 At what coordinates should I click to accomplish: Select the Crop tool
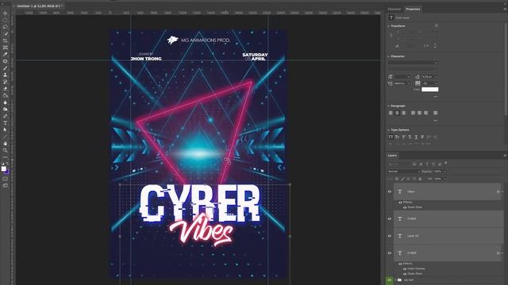(6, 40)
